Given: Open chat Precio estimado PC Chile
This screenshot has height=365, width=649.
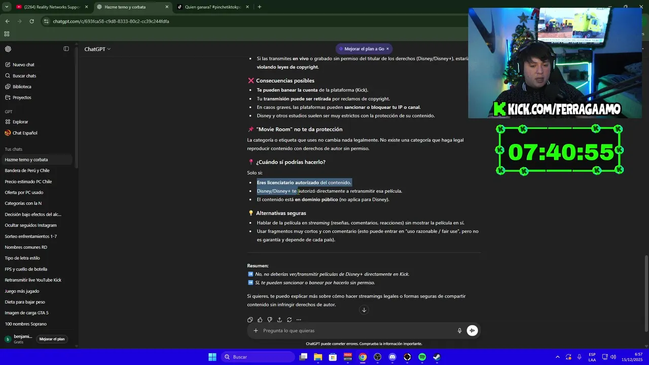Looking at the screenshot, I should pyautogui.click(x=28, y=181).
